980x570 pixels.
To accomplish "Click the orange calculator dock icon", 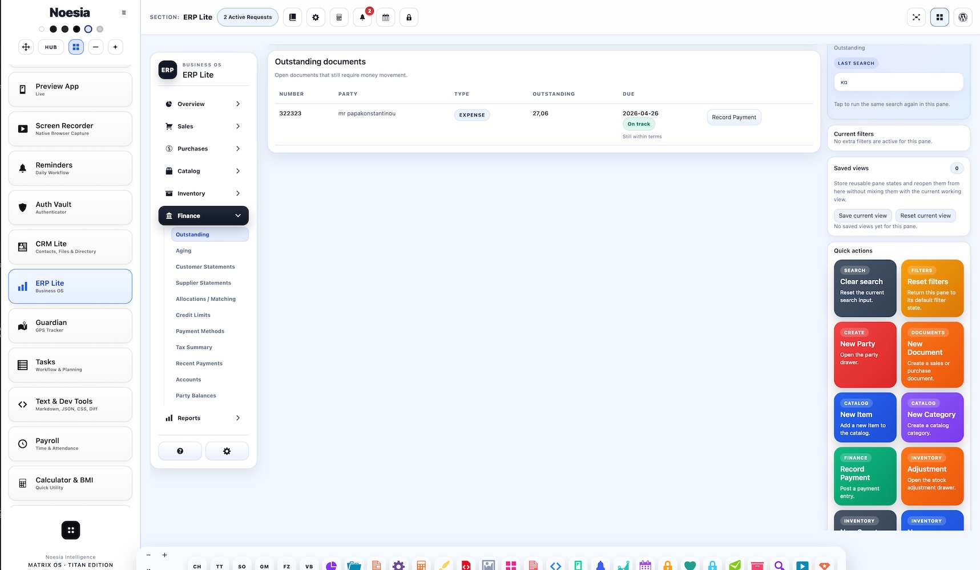I will pos(421,565).
